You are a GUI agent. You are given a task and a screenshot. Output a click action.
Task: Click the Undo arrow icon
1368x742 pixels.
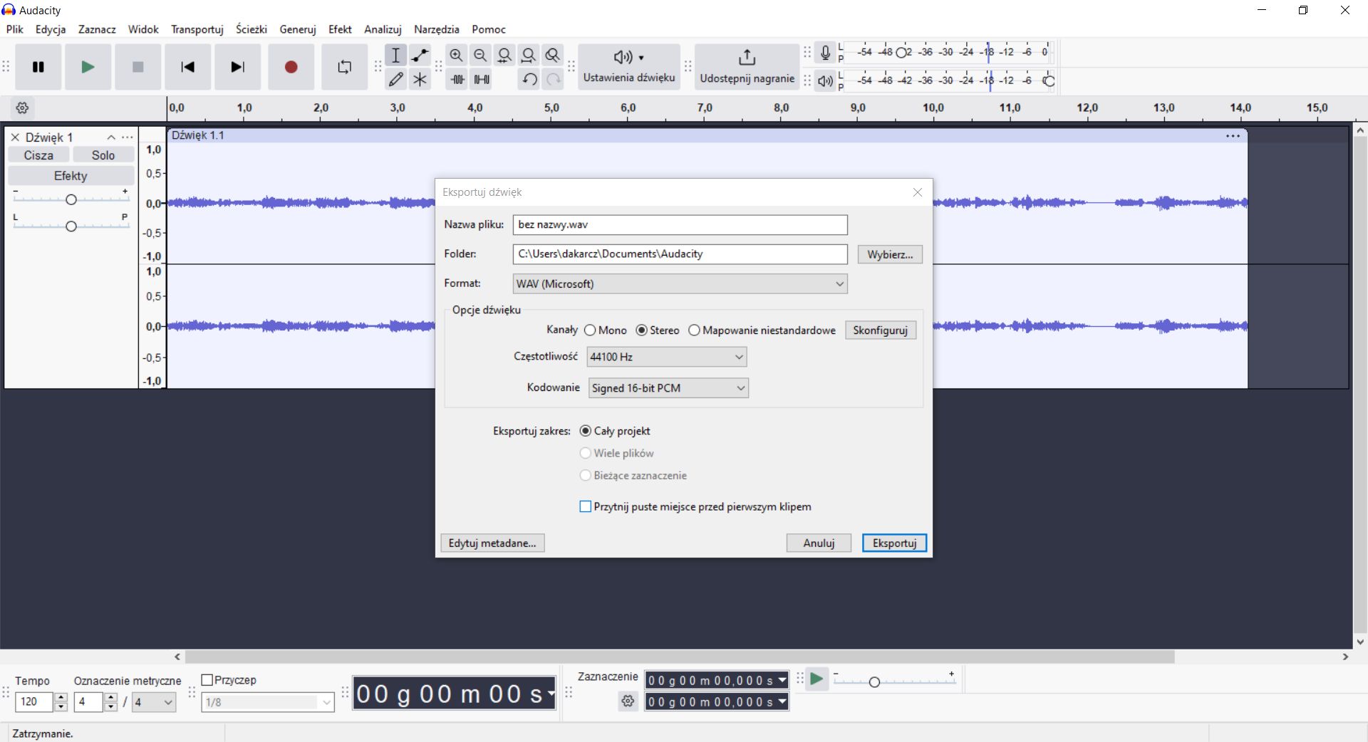click(529, 80)
